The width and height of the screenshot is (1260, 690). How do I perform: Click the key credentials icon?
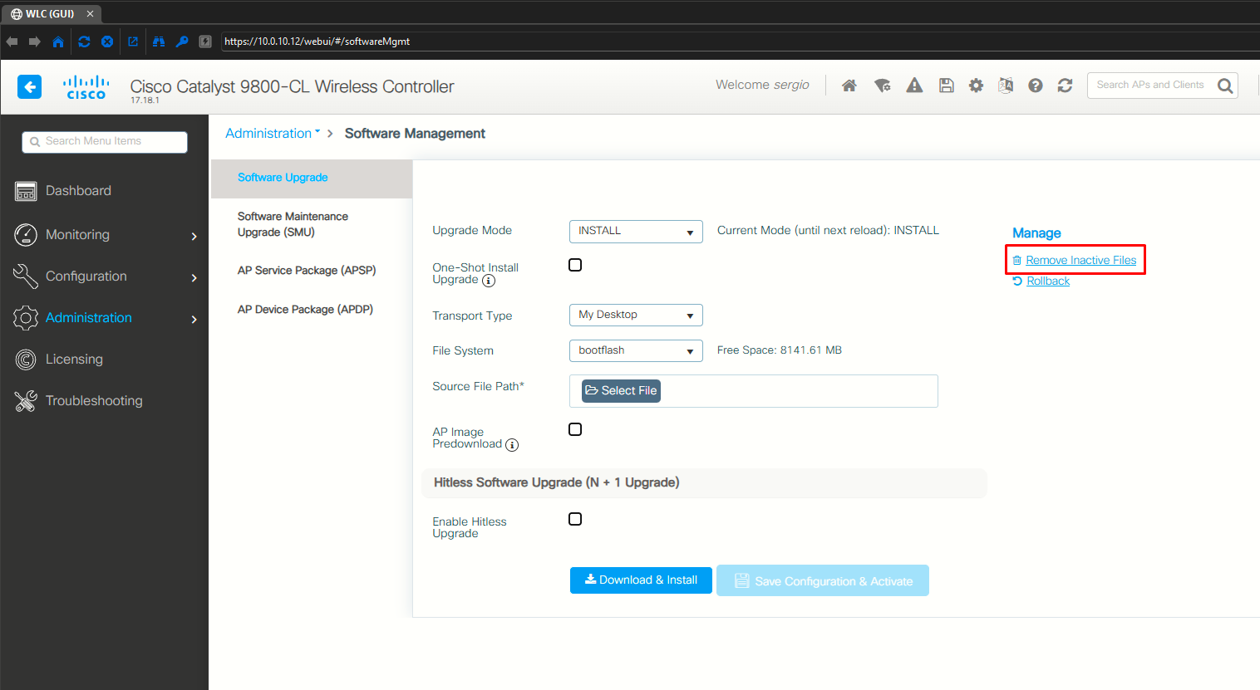(x=182, y=42)
